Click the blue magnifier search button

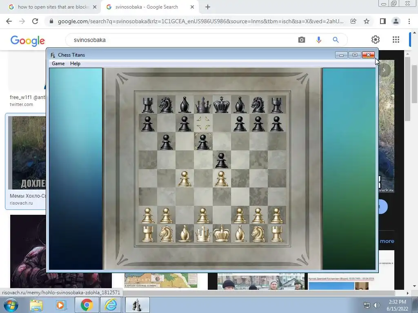pos(336,40)
